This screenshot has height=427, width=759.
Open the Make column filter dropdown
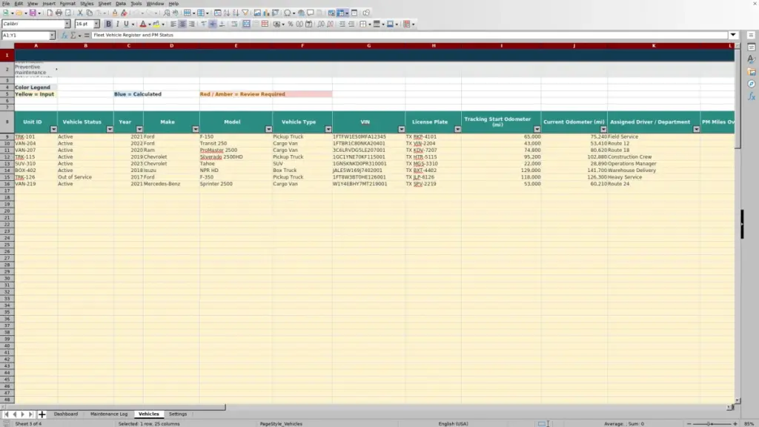coord(196,129)
